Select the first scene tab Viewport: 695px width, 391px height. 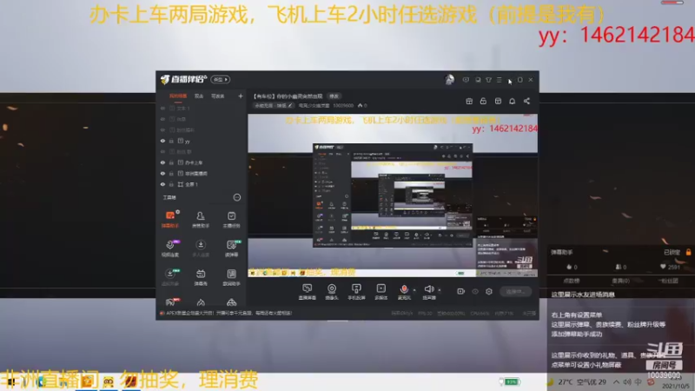(x=178, y=96)
